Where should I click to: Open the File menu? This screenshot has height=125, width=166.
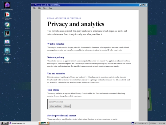tap(34, 8)
